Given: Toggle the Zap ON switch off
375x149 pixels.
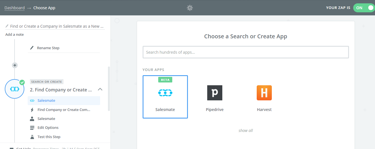Looking at the screenshot, I should tap(364, 8).
